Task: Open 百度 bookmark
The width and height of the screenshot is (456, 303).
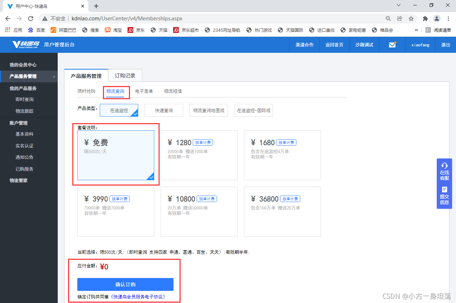Action: [x=36, y=30]
